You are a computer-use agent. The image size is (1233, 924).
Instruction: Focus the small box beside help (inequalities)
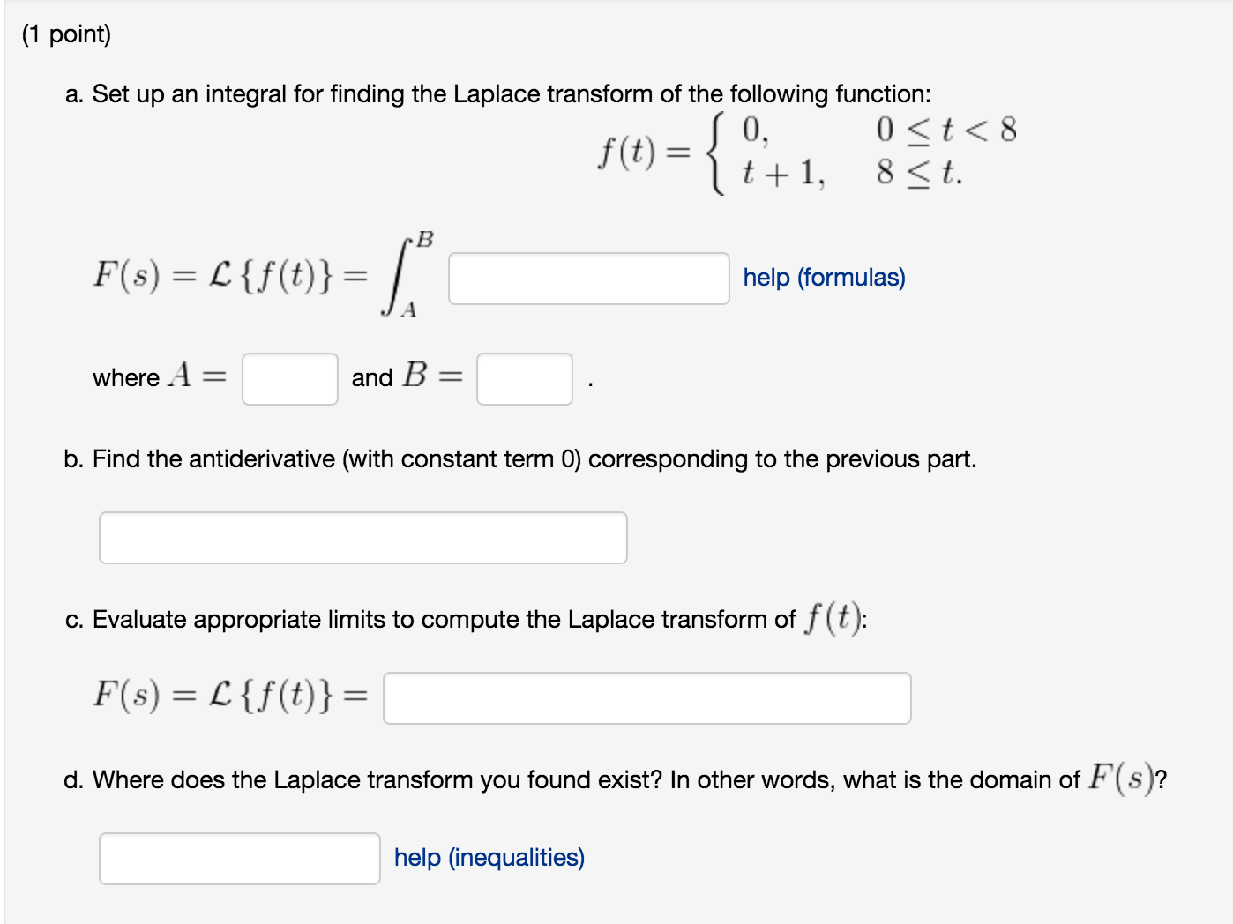click(239, 857)
